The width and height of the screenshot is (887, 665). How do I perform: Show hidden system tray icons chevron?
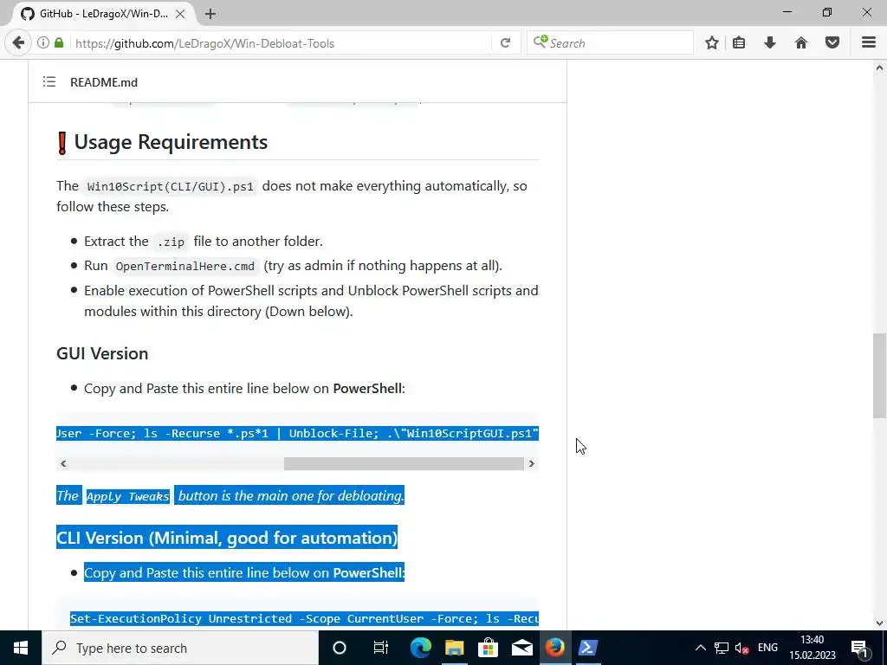700,648
